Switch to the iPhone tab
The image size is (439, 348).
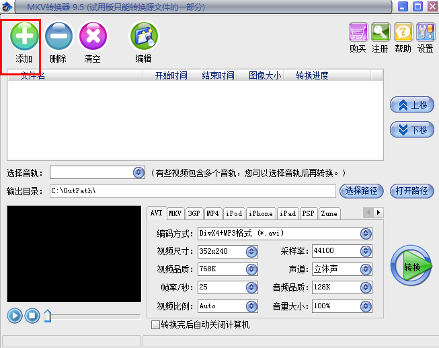pyautogui.click(x=261, y=213)
